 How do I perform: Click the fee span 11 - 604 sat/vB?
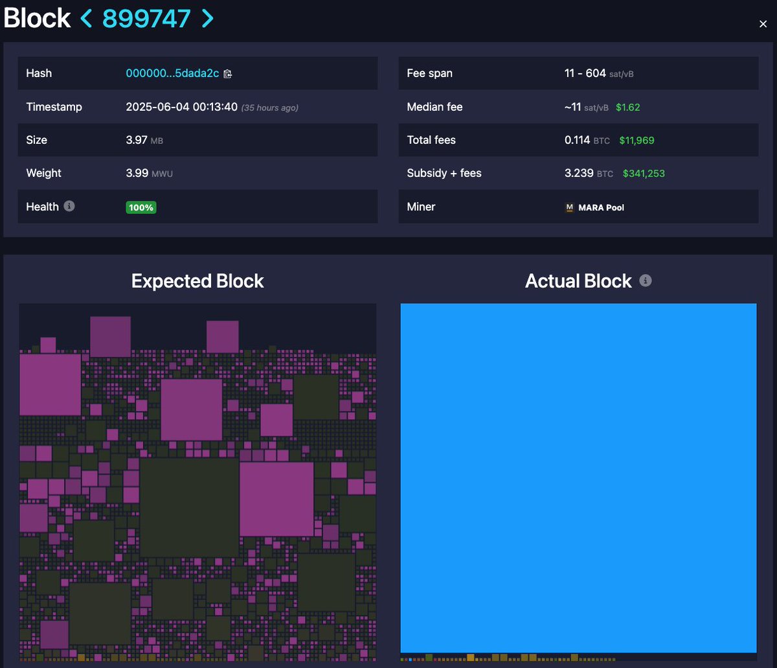tap(599, 73)
